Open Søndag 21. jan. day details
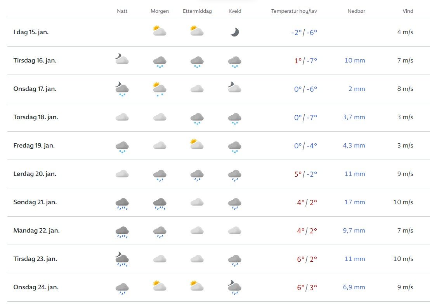The image size is (430, 304). click(x=35, y=202)
